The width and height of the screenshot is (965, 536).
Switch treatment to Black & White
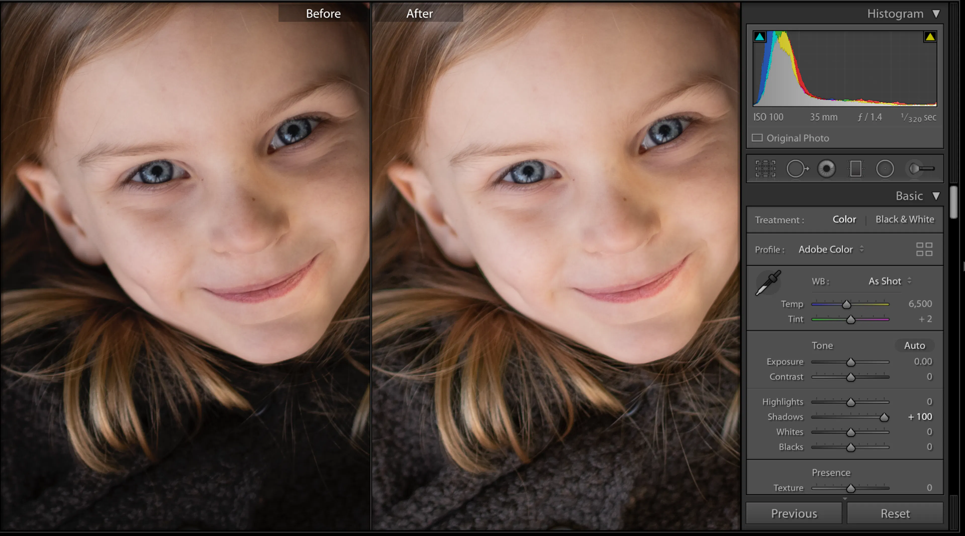pos(904,219)
